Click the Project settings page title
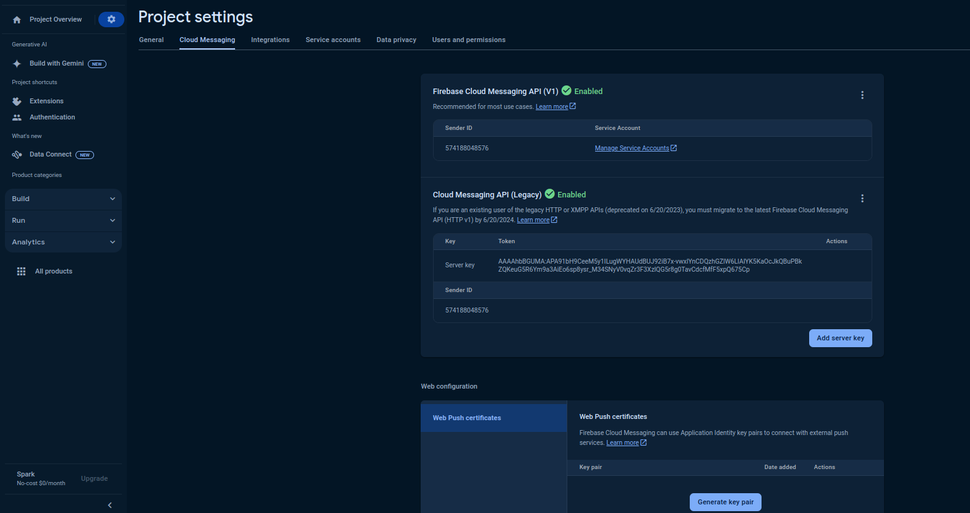Viewport: 970px width, 513px height. coord(195,17)
